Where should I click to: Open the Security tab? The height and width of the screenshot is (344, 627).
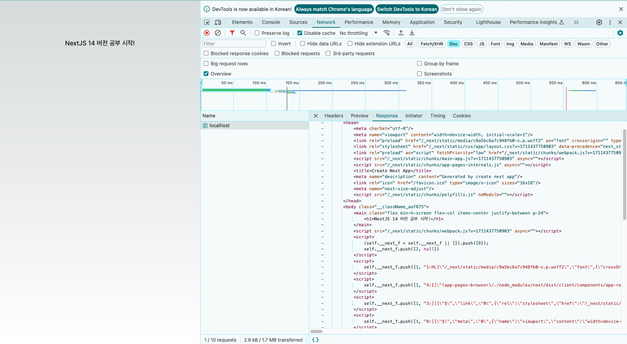[453, 22]
